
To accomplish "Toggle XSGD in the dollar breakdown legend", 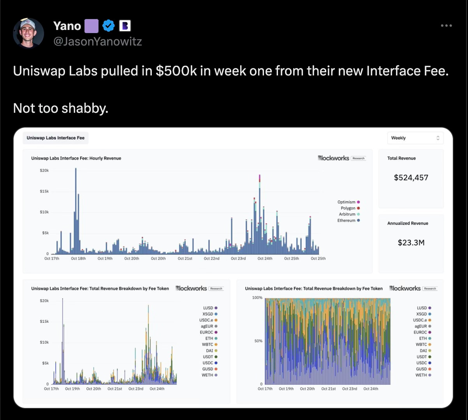I will pyautogui.click(x=210, y=314).
